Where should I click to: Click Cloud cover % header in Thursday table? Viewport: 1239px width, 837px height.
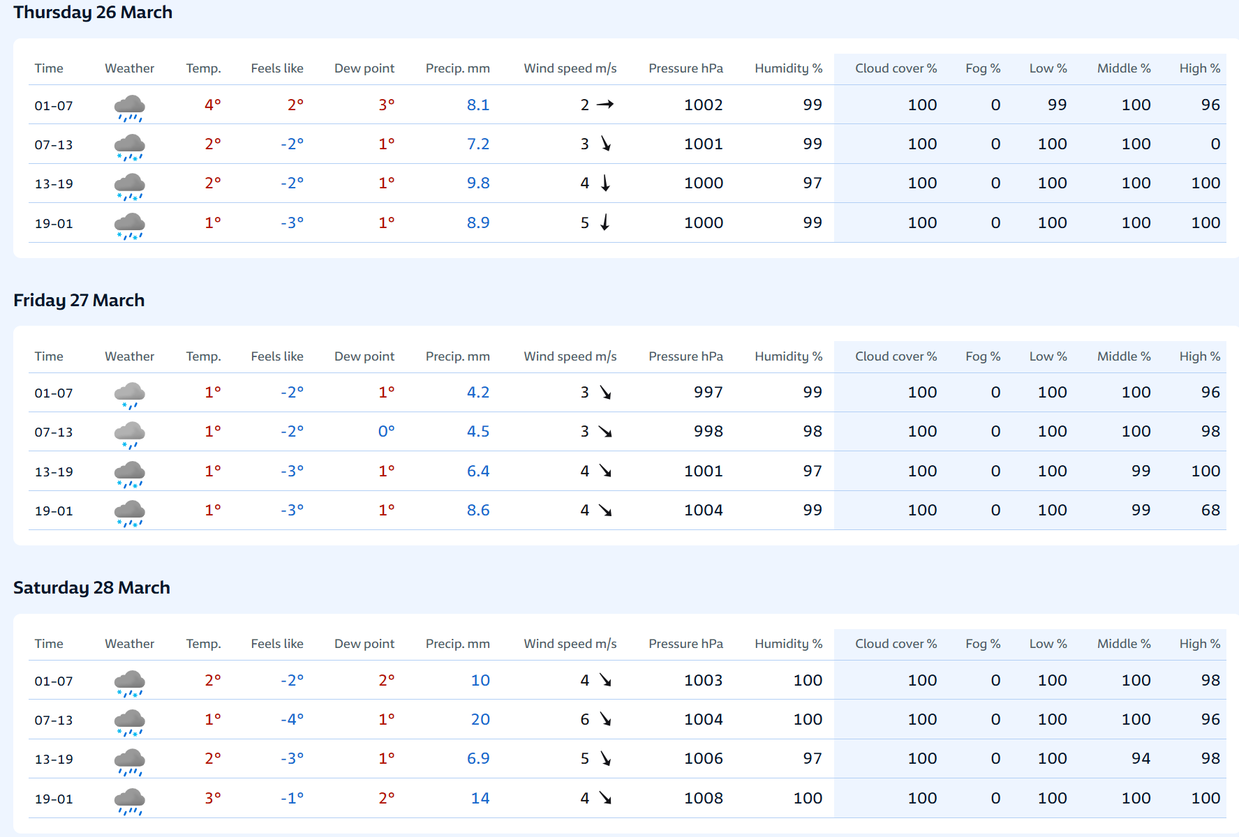896,68
